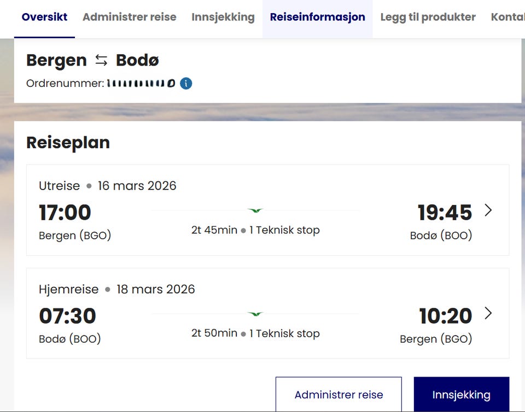
Task: Open the partially visible Kontakt tab
Action: click(x=507, y=17)
